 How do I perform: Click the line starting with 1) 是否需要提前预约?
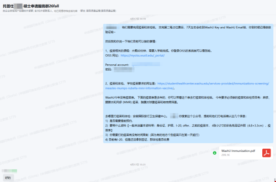pyautogui.click(x=119, y=121)
